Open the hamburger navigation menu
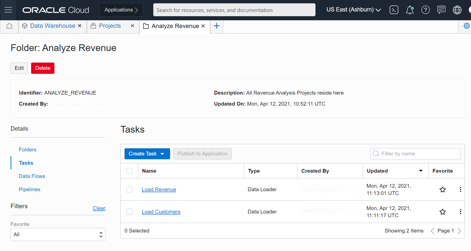Image resolution: width=471 pixels, height=251 pixels. coord(8,10)
